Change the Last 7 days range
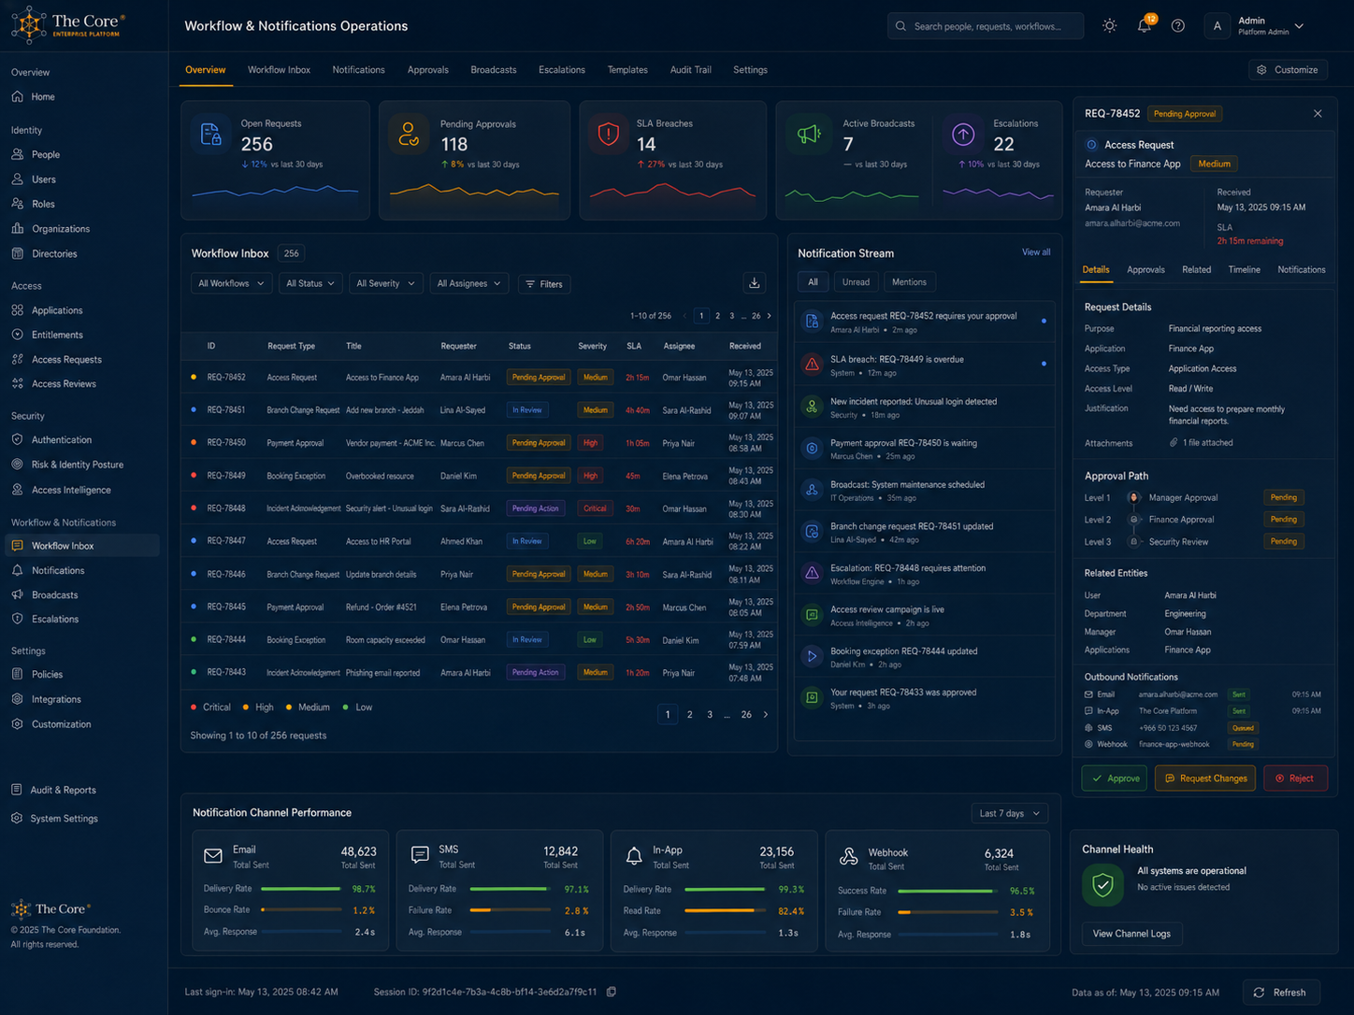Screen dimensions: 1354x1015 1009,813
